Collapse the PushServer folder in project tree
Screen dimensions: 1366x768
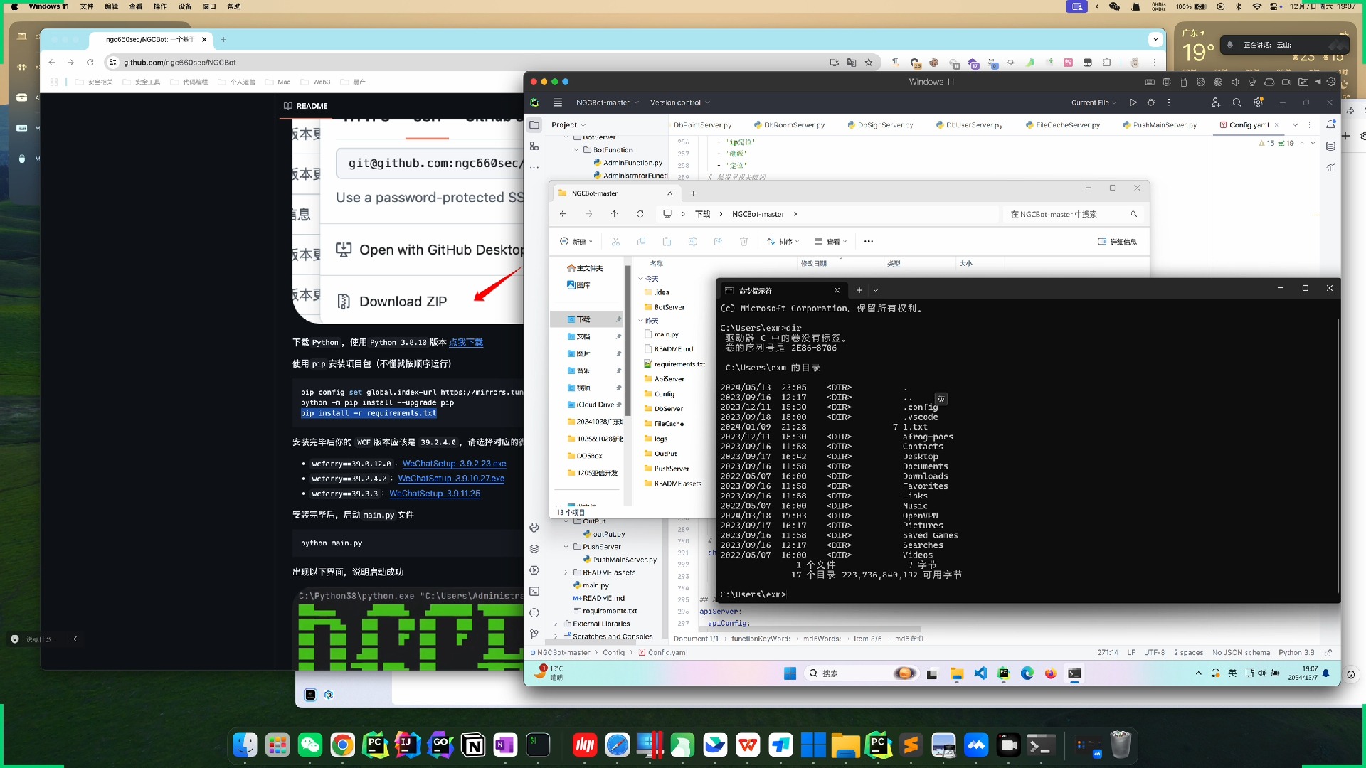[566, 547]
